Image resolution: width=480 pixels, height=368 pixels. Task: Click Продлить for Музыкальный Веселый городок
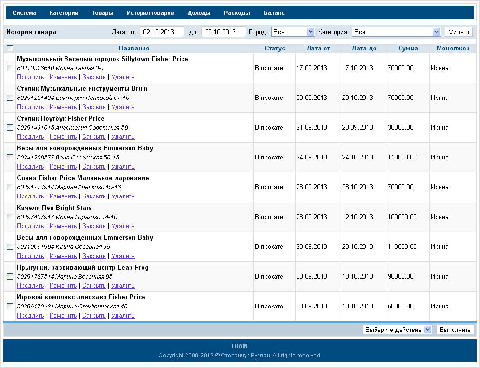[x=30, y=77]
